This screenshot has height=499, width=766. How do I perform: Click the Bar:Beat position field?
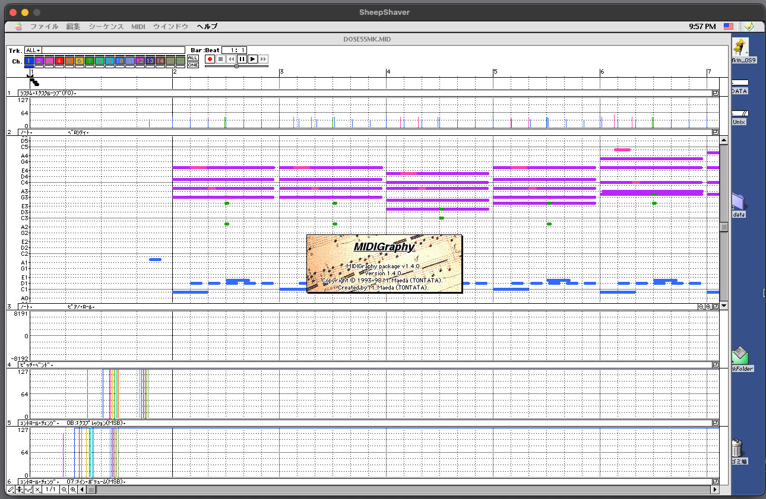[234, 50]
